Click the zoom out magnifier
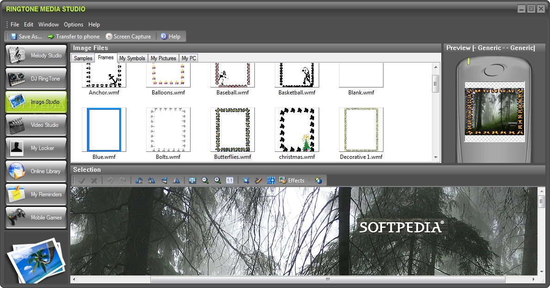The width and height of the screenshot is (550, 288). (205, 181)
